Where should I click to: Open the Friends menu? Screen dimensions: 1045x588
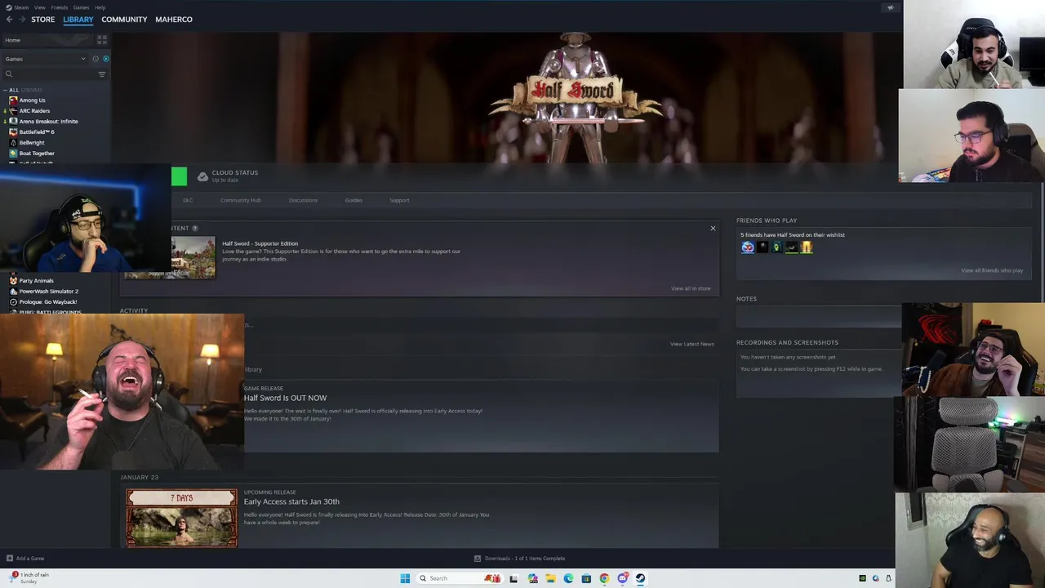pyautogui.click(x=60, y=7)
